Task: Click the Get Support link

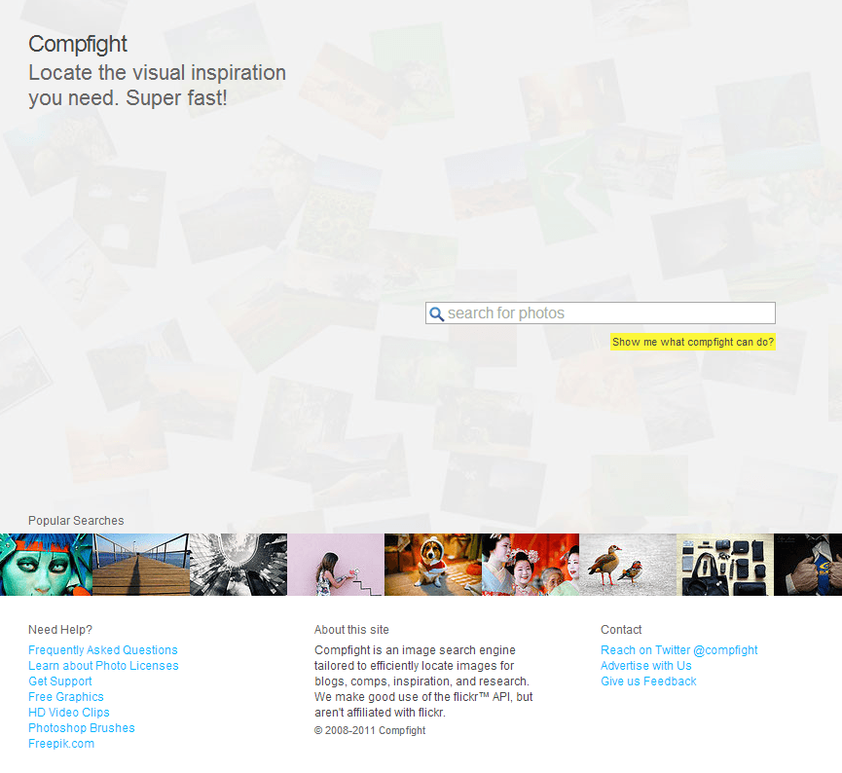Action: click(60, 681)
